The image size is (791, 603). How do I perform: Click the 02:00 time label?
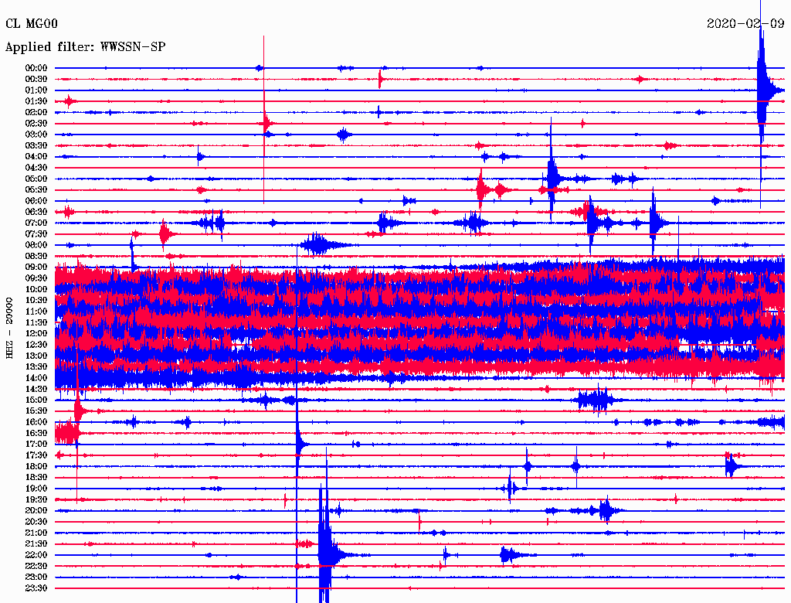tap(36, 113)
